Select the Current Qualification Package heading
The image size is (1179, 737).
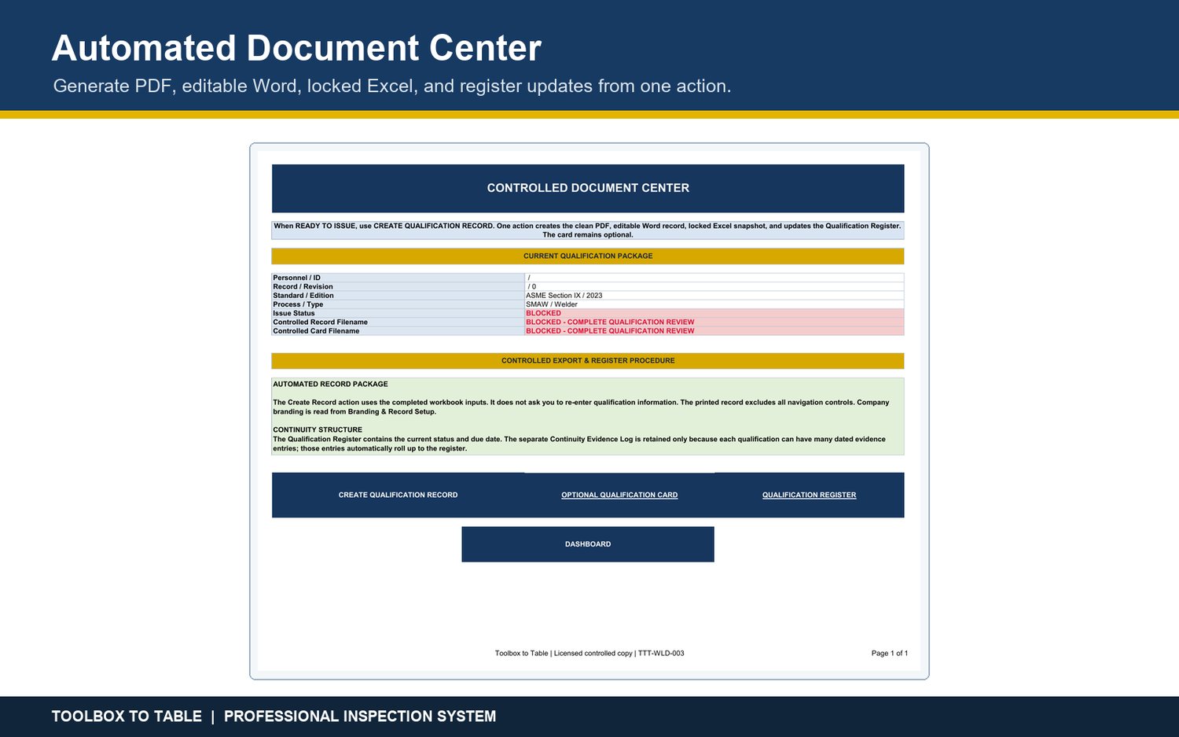pyautogui.click(x=588, y=256)
